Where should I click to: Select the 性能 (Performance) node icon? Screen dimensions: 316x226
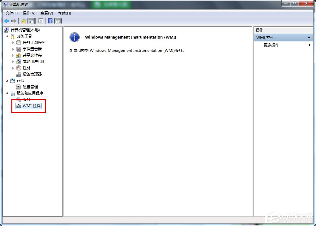[x=18, y=68]
